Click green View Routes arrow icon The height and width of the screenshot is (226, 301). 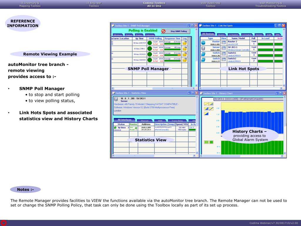point(136,128)
